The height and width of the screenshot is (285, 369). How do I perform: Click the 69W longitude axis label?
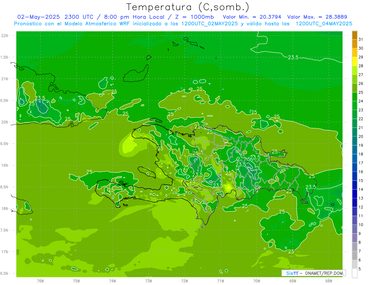point(293,281)
